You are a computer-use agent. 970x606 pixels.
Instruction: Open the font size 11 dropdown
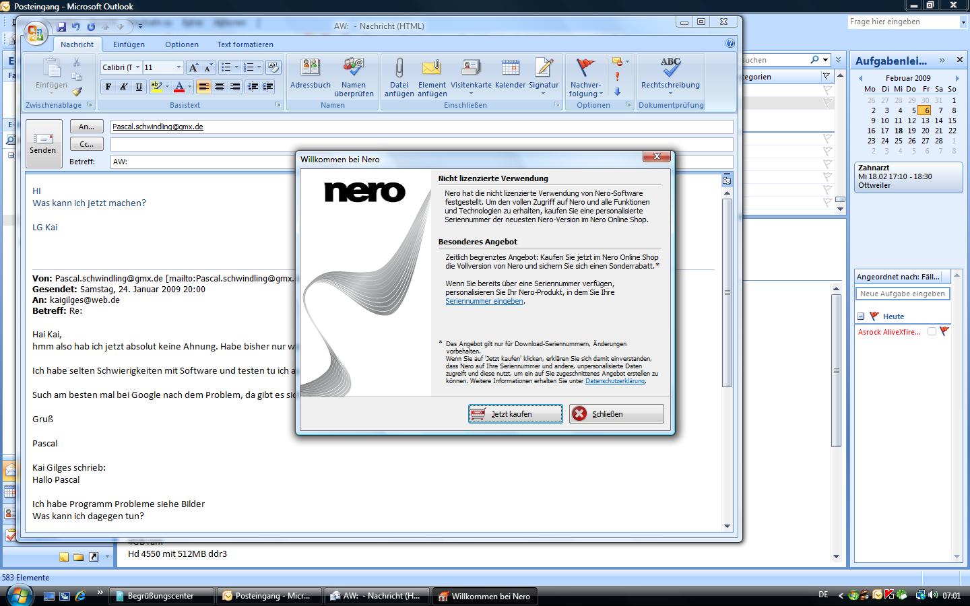(179, 67)
